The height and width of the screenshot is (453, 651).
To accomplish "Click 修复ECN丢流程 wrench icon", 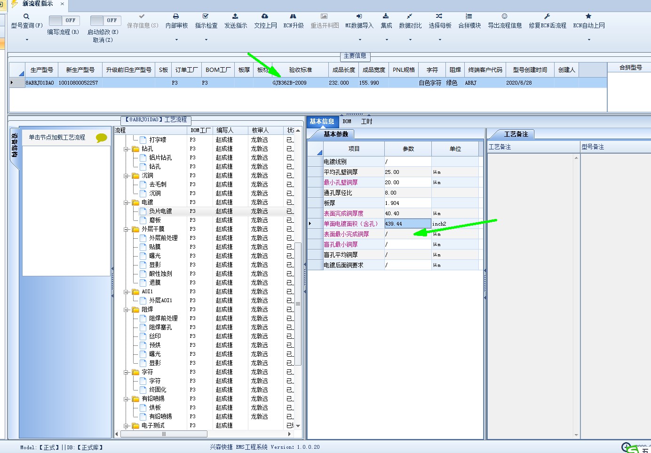I will click(547, 16).
